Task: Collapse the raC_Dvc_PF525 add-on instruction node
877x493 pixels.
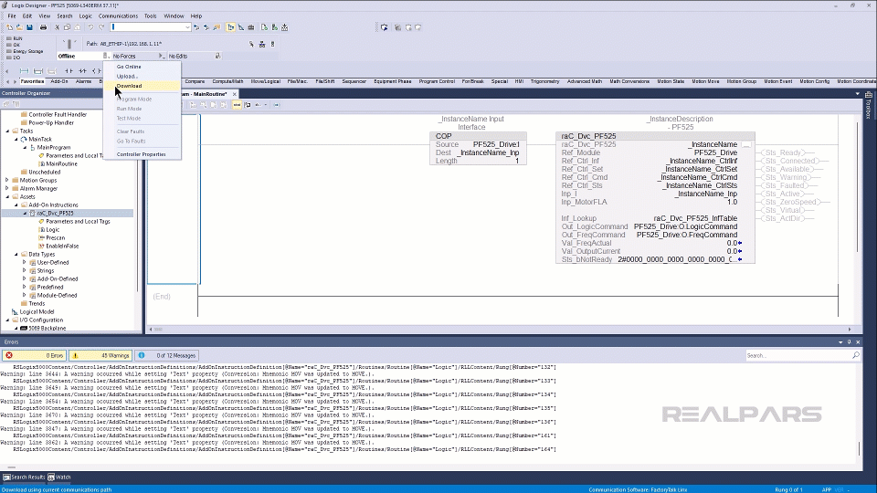Action: [x=25, y=213]
